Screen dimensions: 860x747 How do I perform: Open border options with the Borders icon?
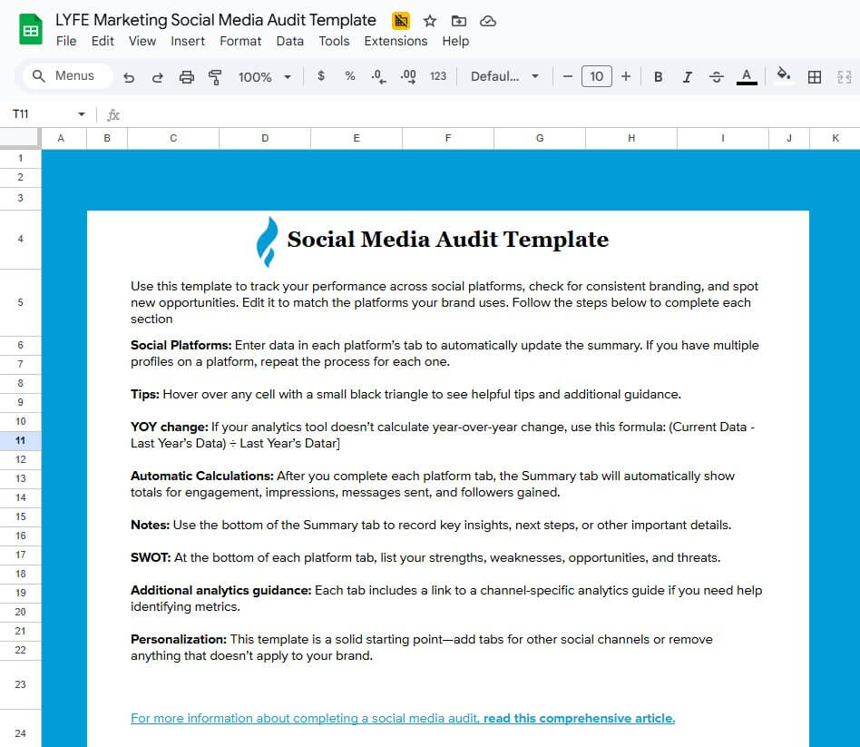click(814, 76)
